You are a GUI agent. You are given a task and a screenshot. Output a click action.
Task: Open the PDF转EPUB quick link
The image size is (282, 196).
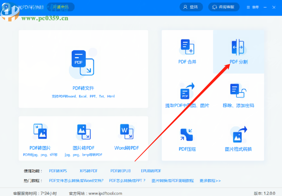(x=120, y=171)
